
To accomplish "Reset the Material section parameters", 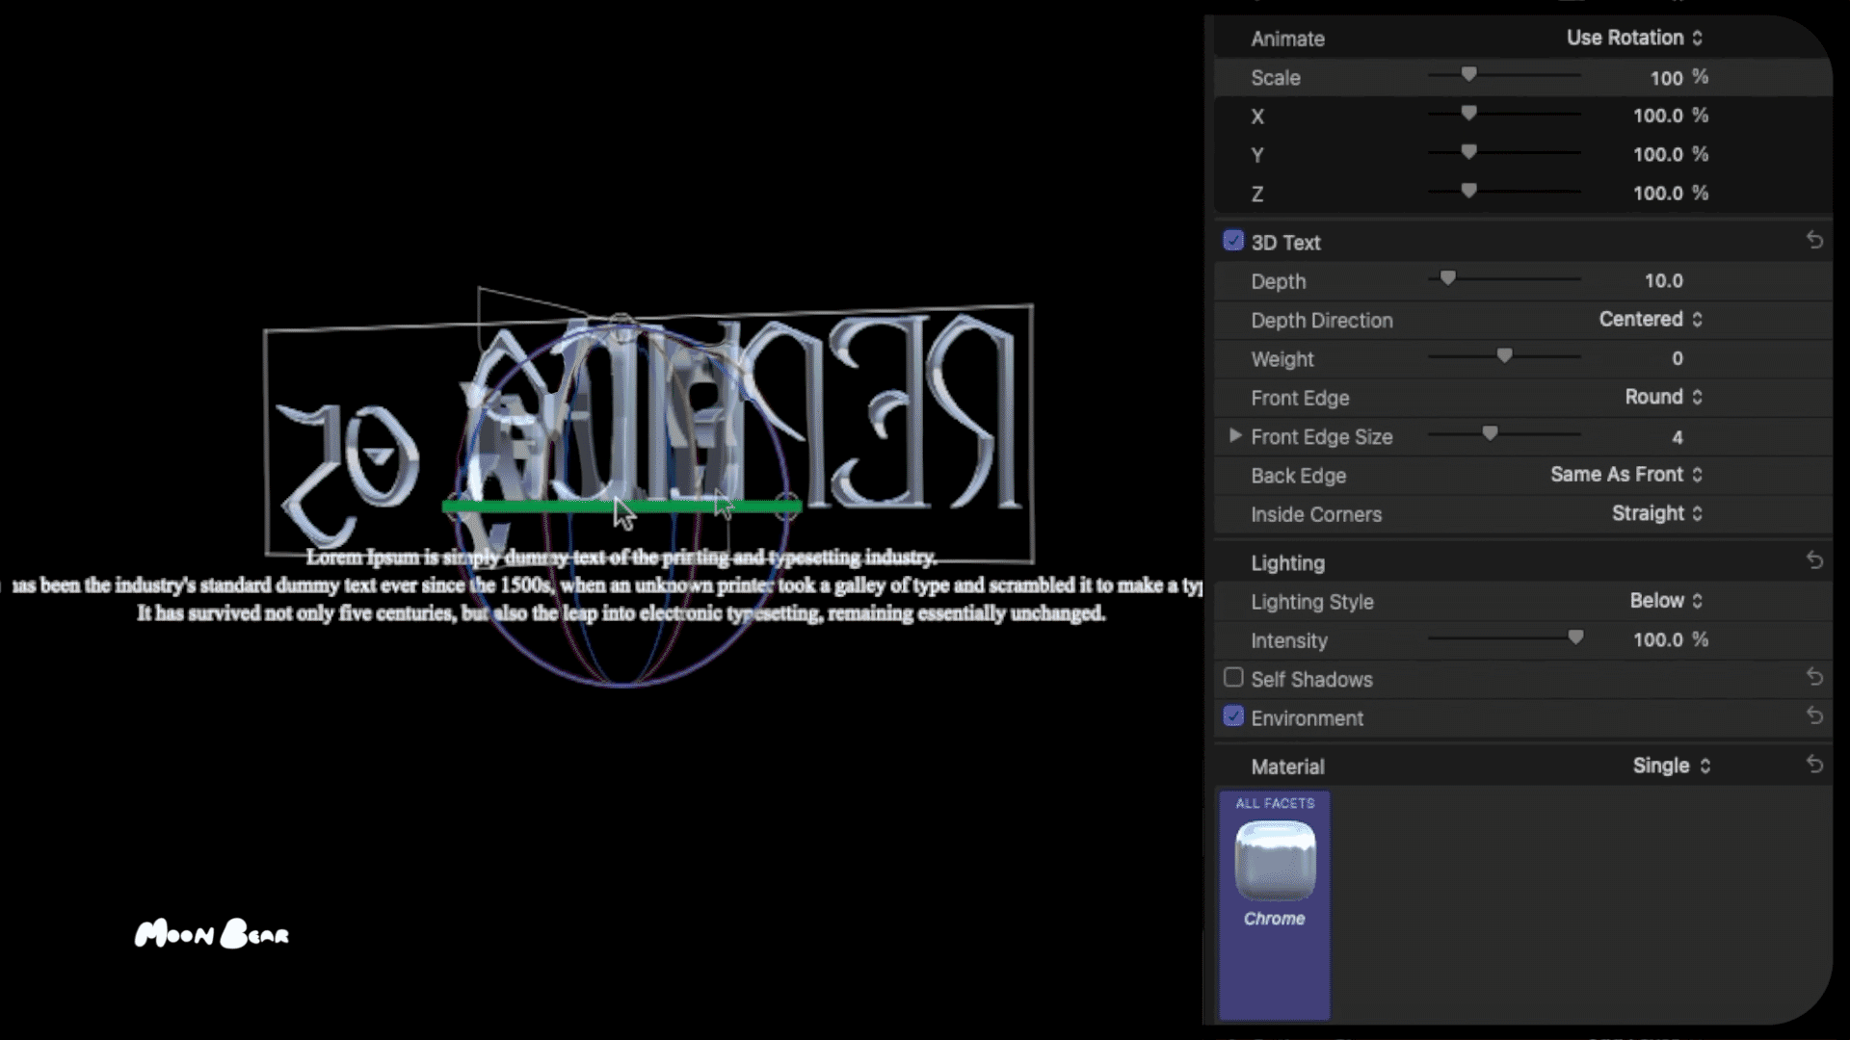I will pos(1814,766).
